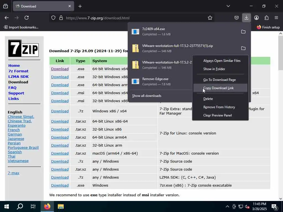The height and width of the screenshot is (212, 283).
Task: Open the LZMA SDK sidebar link
Action: (19, 77)
